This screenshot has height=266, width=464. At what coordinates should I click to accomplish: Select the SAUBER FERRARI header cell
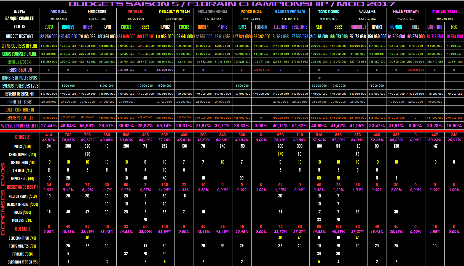coord(290,12)
